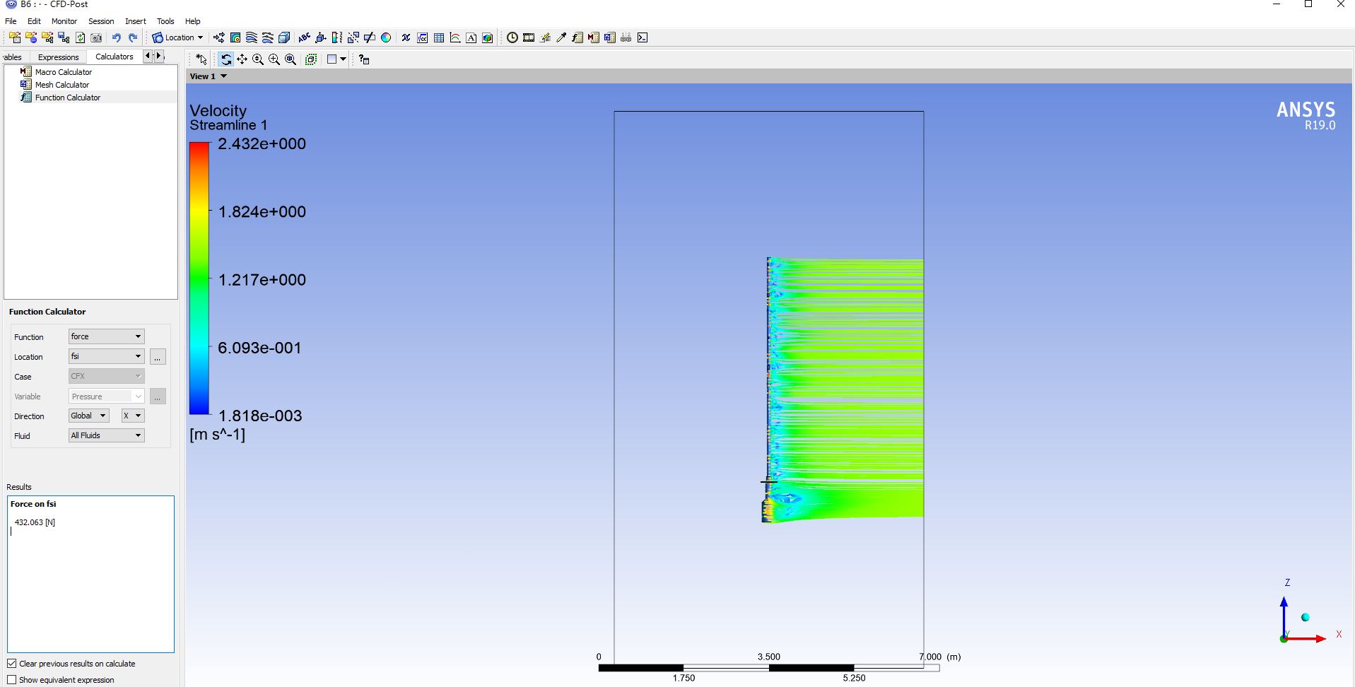The image size is (1355, 687).
Task: Open the Session menu
Action: [x=101, y=21]
